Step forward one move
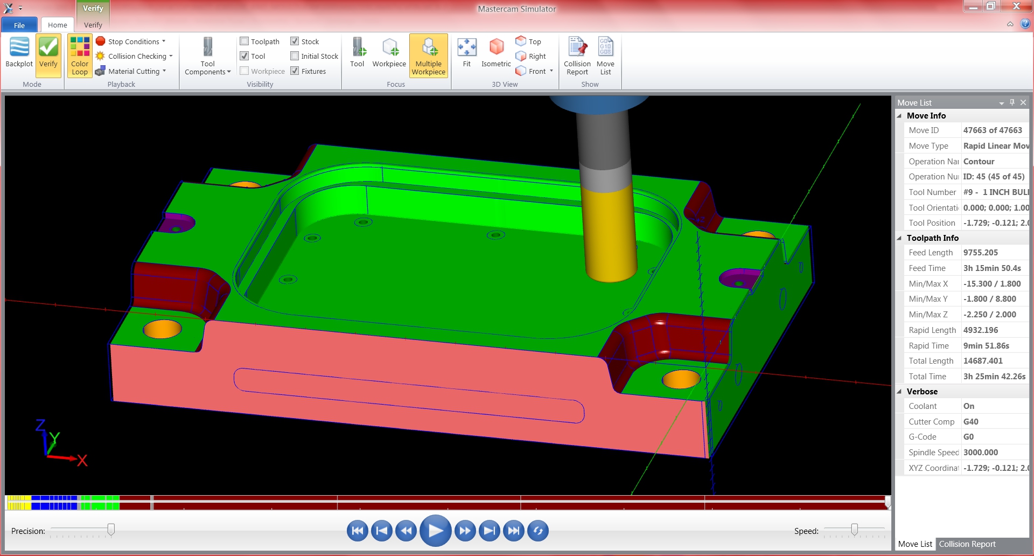 click(x=465, y=531)
